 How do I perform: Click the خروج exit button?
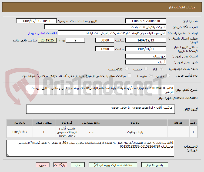[x=43, y=165]
